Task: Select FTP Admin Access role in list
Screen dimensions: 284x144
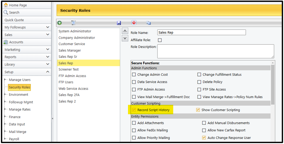Action: [88, 76]
